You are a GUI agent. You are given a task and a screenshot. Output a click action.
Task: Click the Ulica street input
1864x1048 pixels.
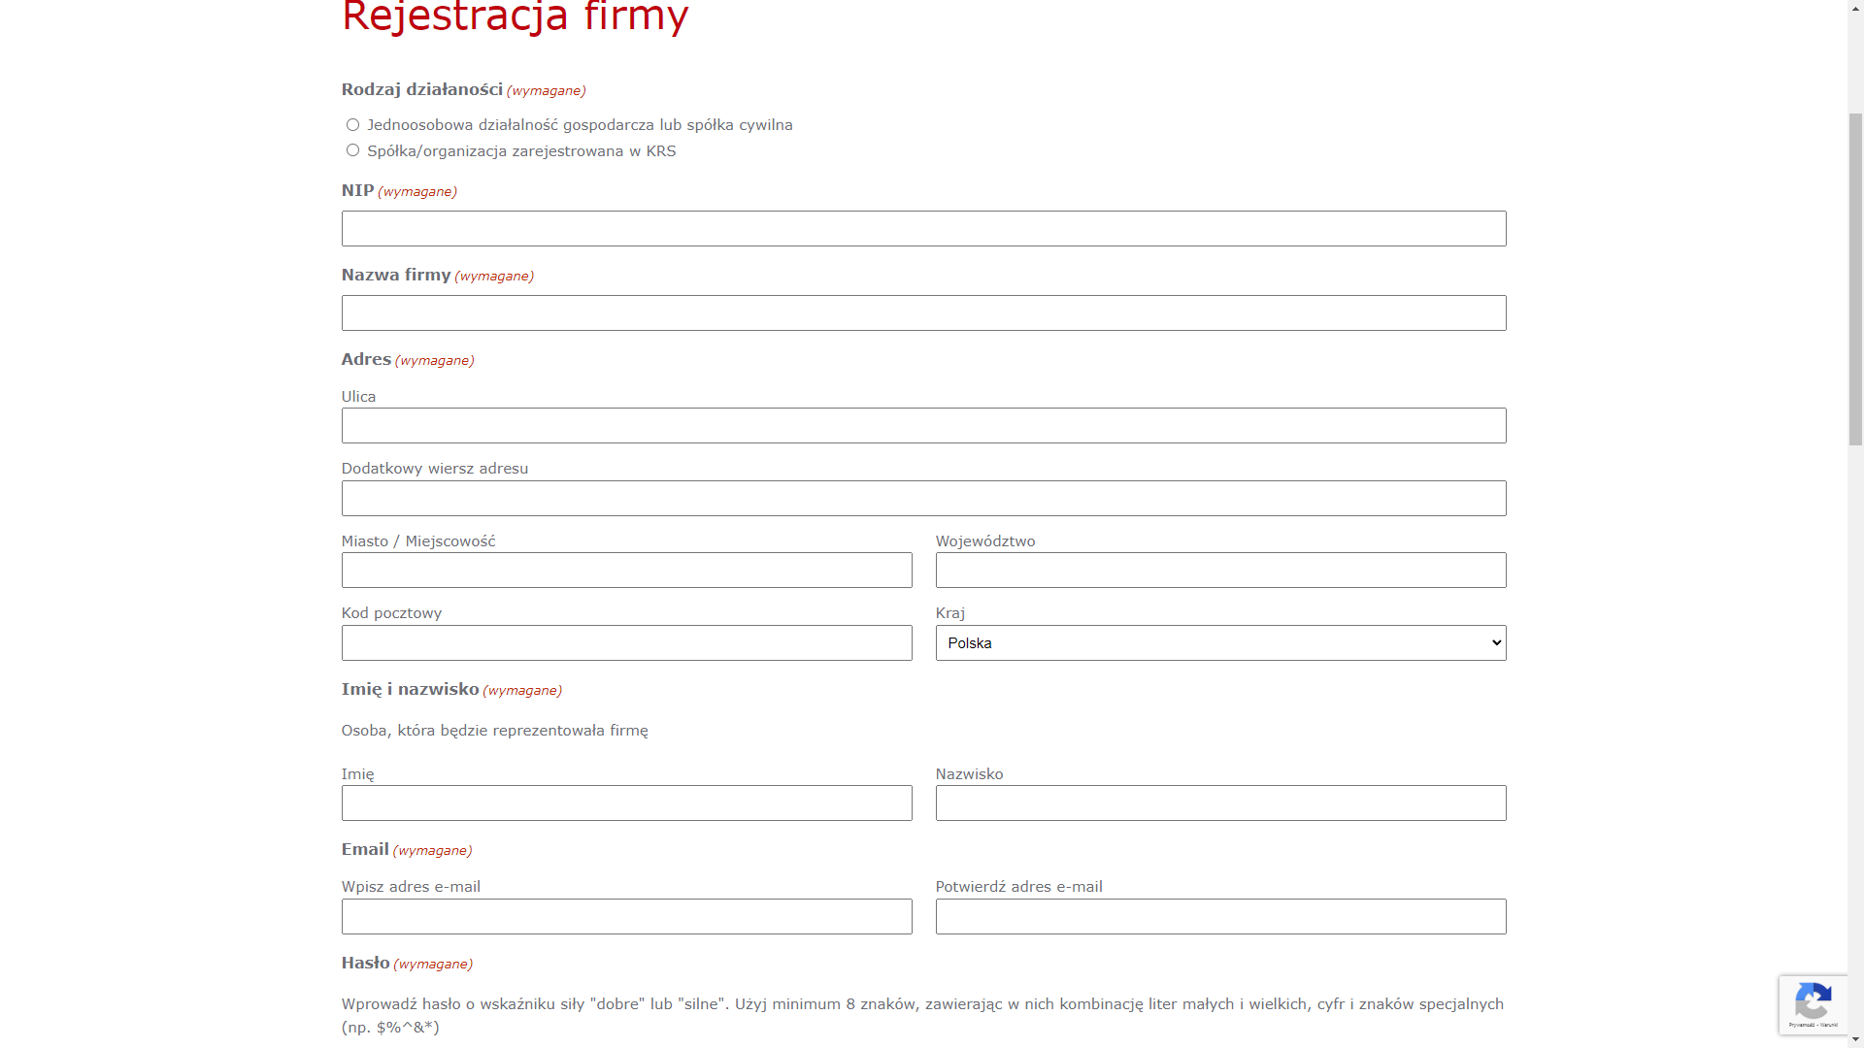pos(923,426)
